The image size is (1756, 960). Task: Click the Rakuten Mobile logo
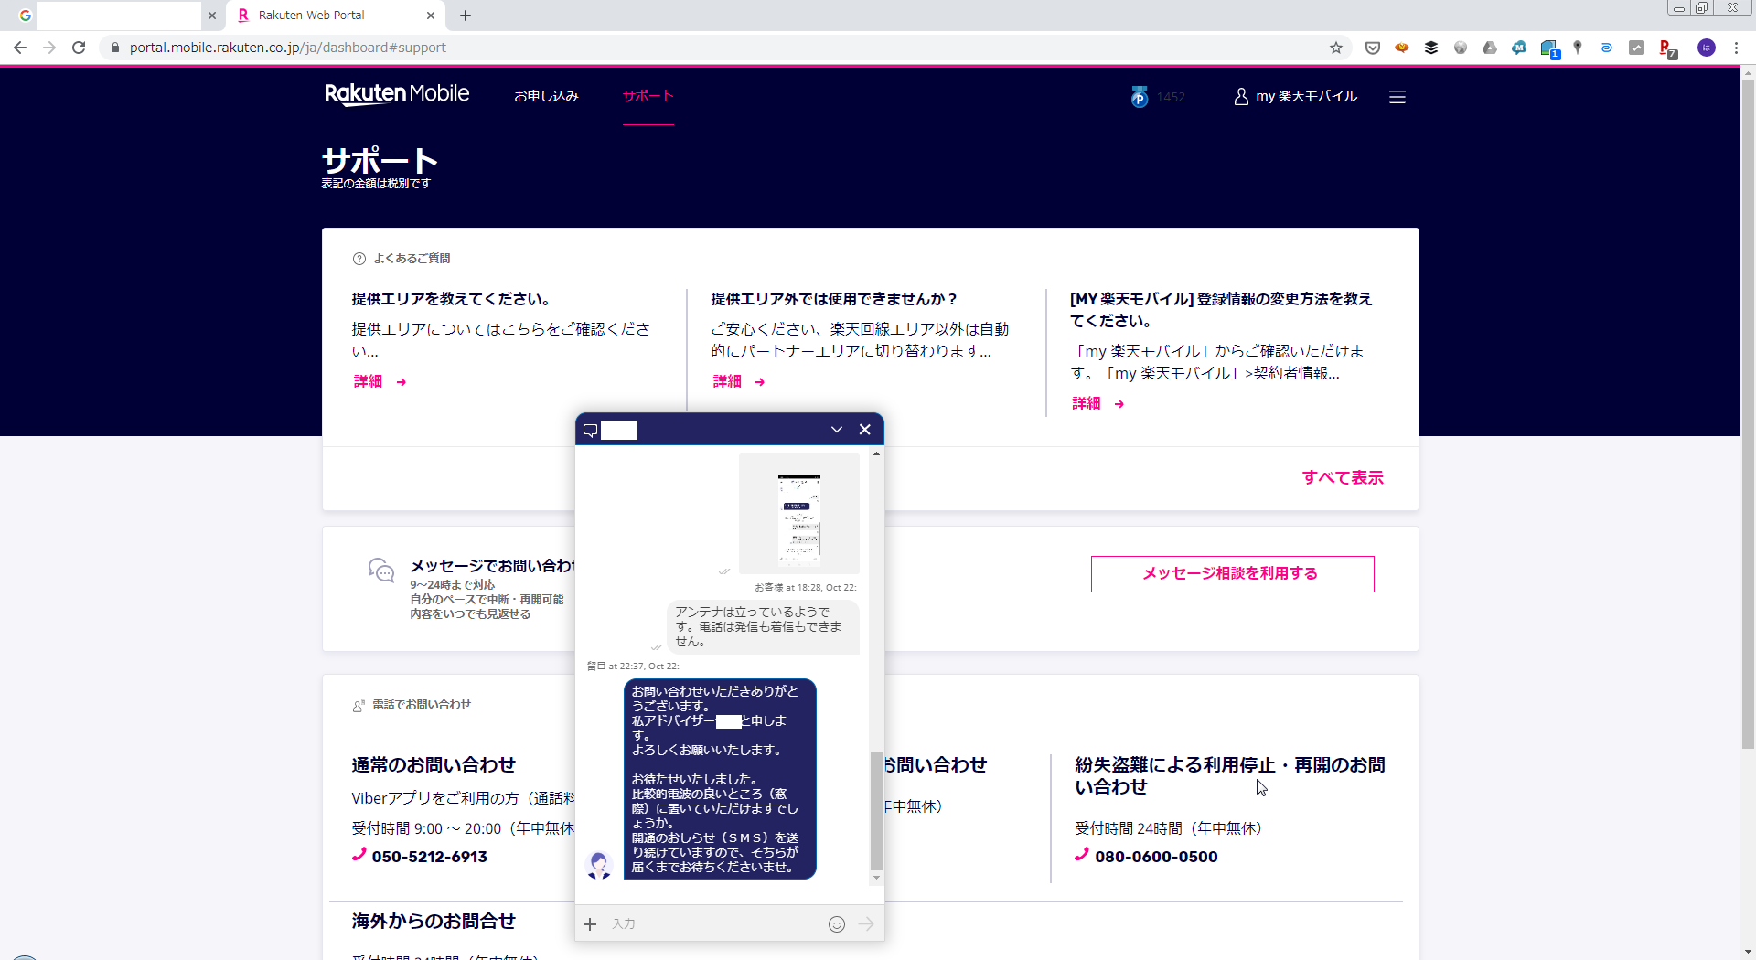(x=397, y=94)
